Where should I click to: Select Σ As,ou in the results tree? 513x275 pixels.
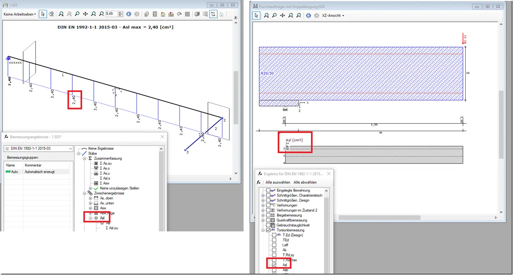pos(106,164)
